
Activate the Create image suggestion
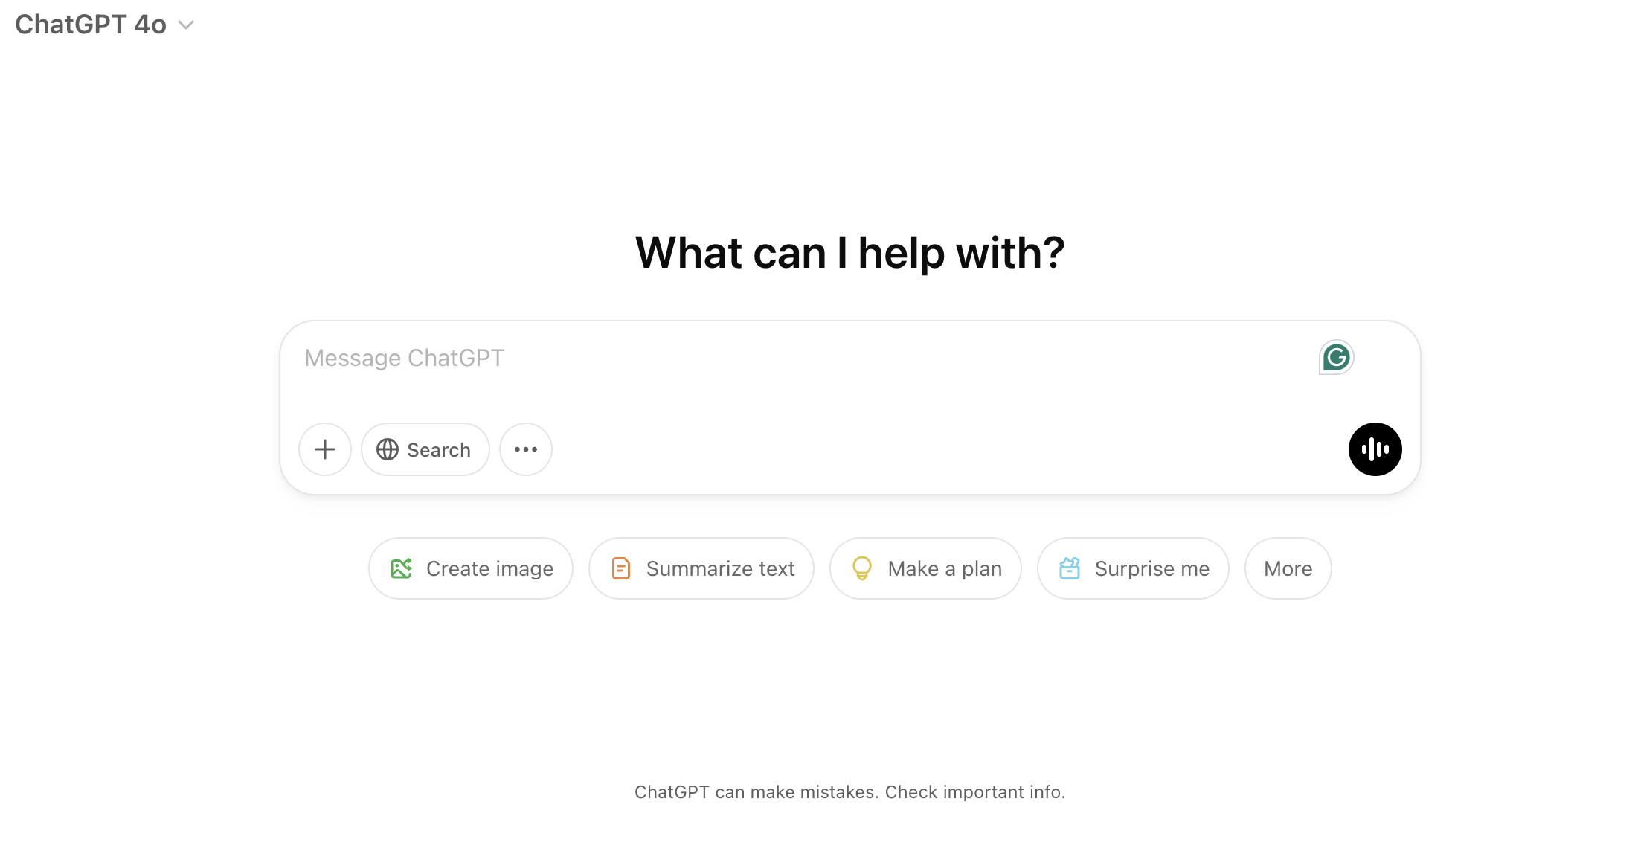(470, 568)
